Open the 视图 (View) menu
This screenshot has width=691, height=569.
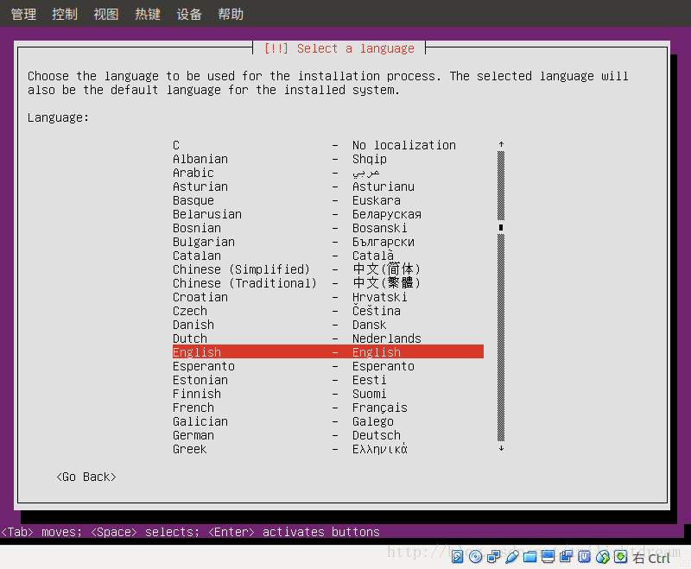click(105, 13)
